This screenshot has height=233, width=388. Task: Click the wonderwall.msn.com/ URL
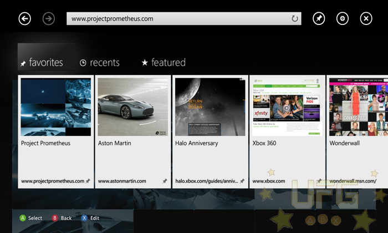353,181
